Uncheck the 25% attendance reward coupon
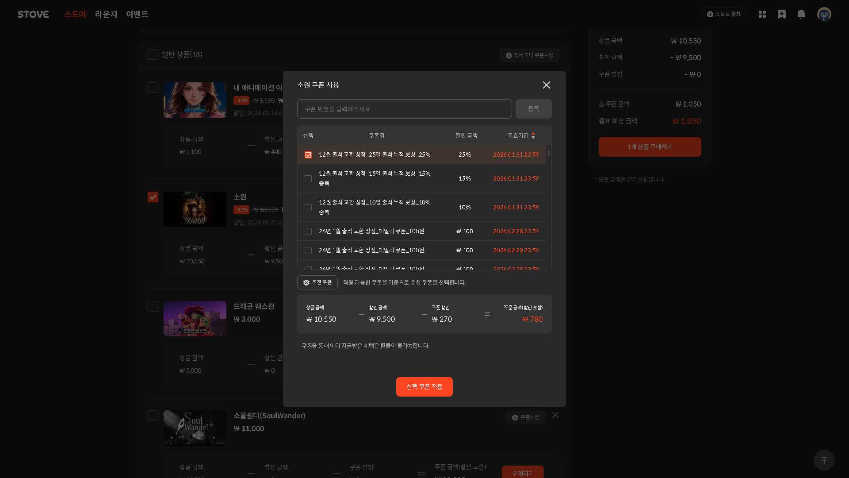 tap(308, 155)
